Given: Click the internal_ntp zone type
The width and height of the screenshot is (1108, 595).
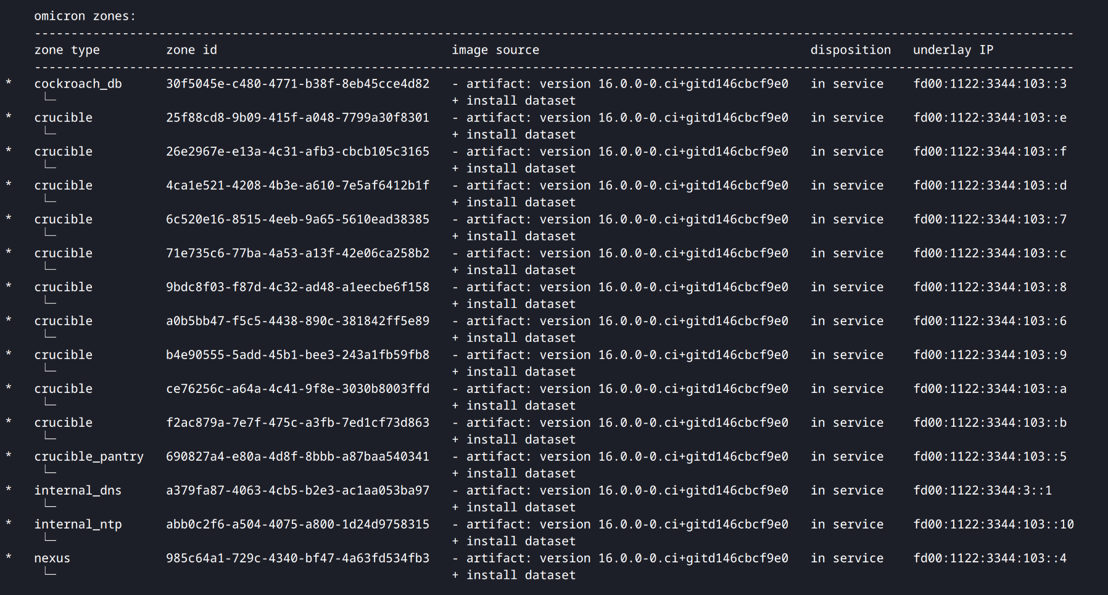Looking at the screenshot, I should point(78,524).
